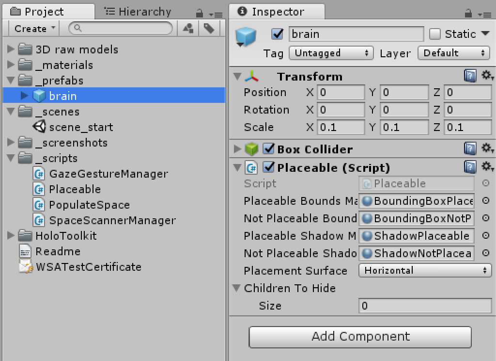
Task: Open the GazeGestureManager script
Action: [108, 174]
